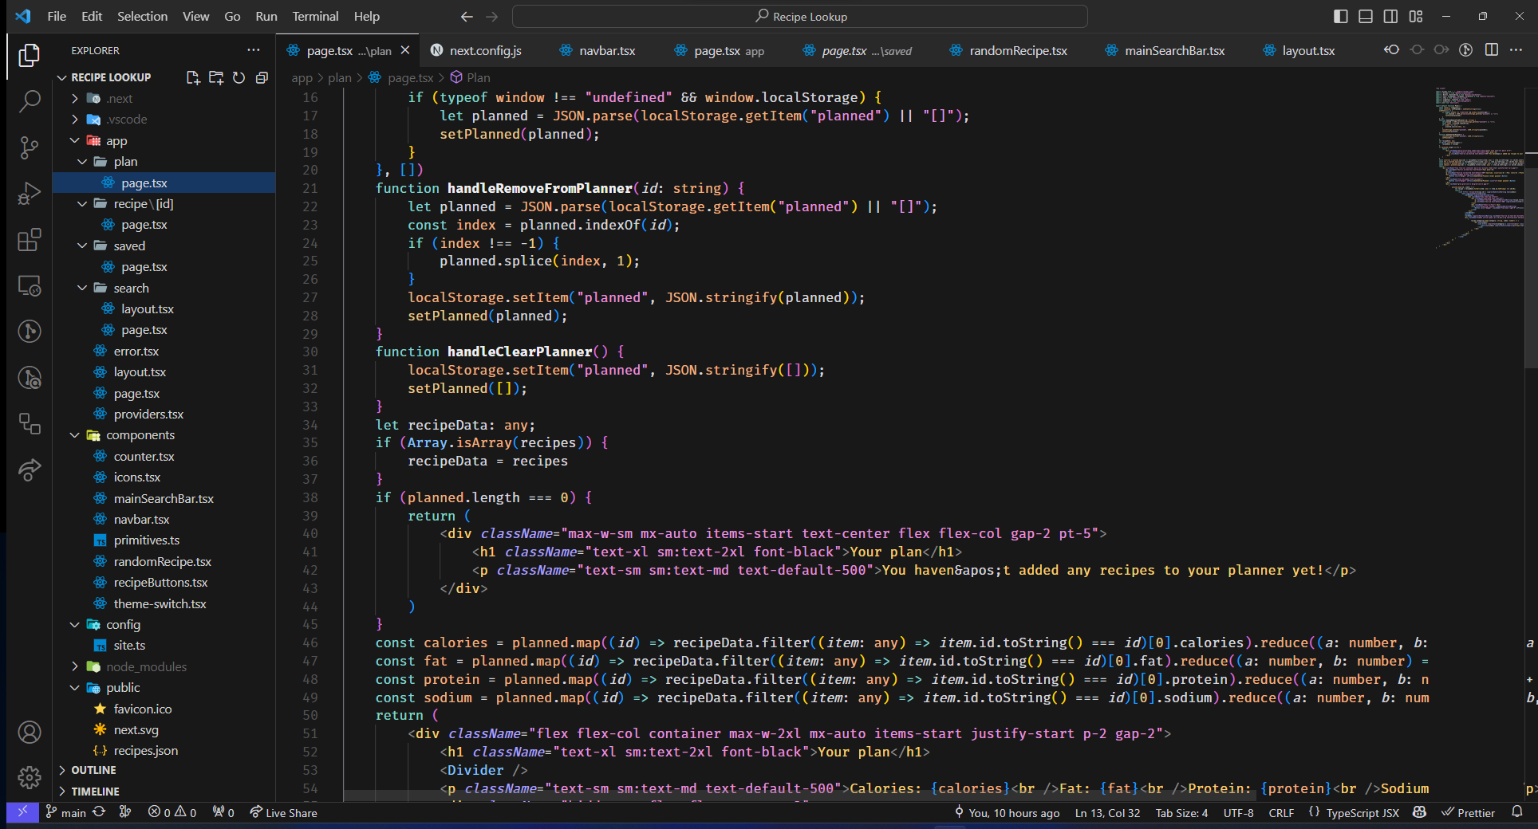Toggle the primary side bar visibility
Image resolution: width=1538 pixels, height=829 pixels.
click(x=1341, y=17)
